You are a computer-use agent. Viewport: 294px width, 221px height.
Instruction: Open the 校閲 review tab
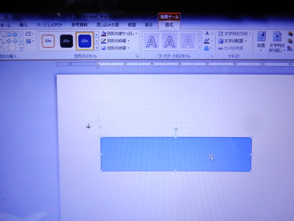point(132,24)
